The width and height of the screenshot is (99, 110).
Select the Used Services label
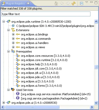(25, 90)
